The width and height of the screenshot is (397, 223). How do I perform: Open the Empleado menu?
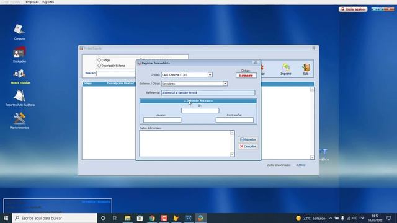point(32,2)
